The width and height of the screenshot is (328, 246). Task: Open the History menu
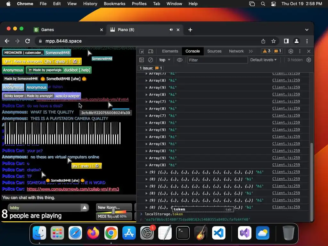[x=90, y=4]
